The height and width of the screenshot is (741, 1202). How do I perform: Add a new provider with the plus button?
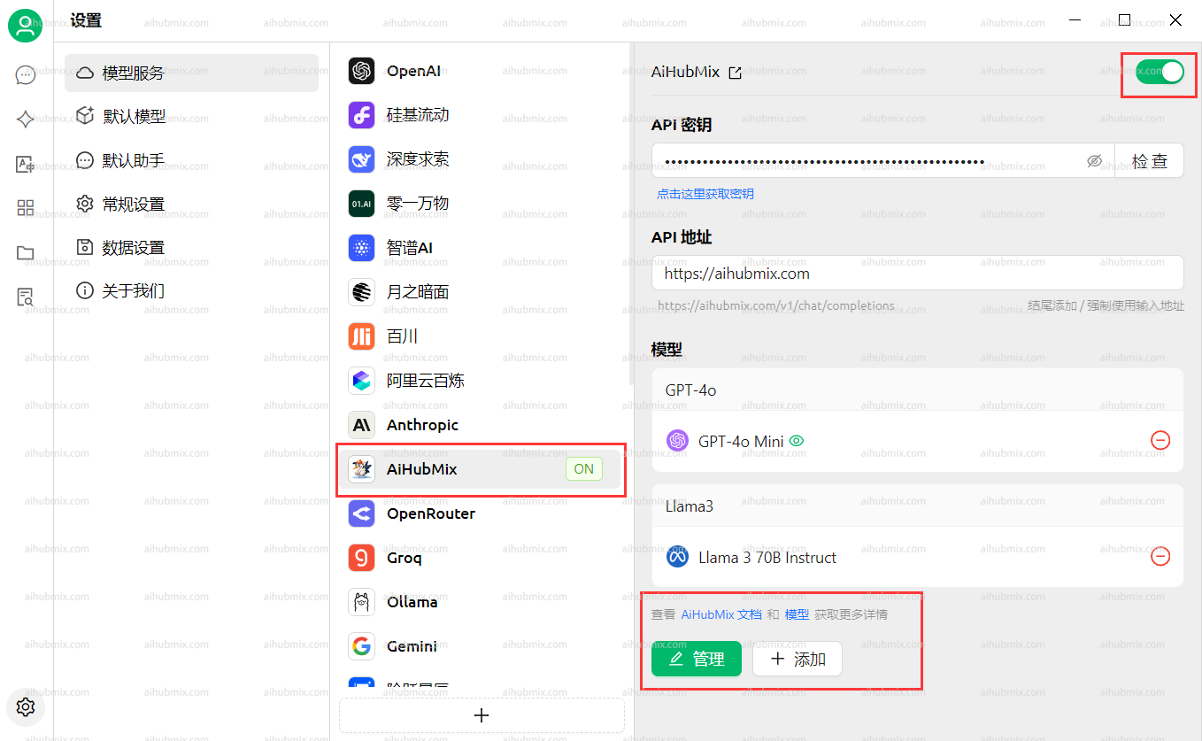coord(482,715)
